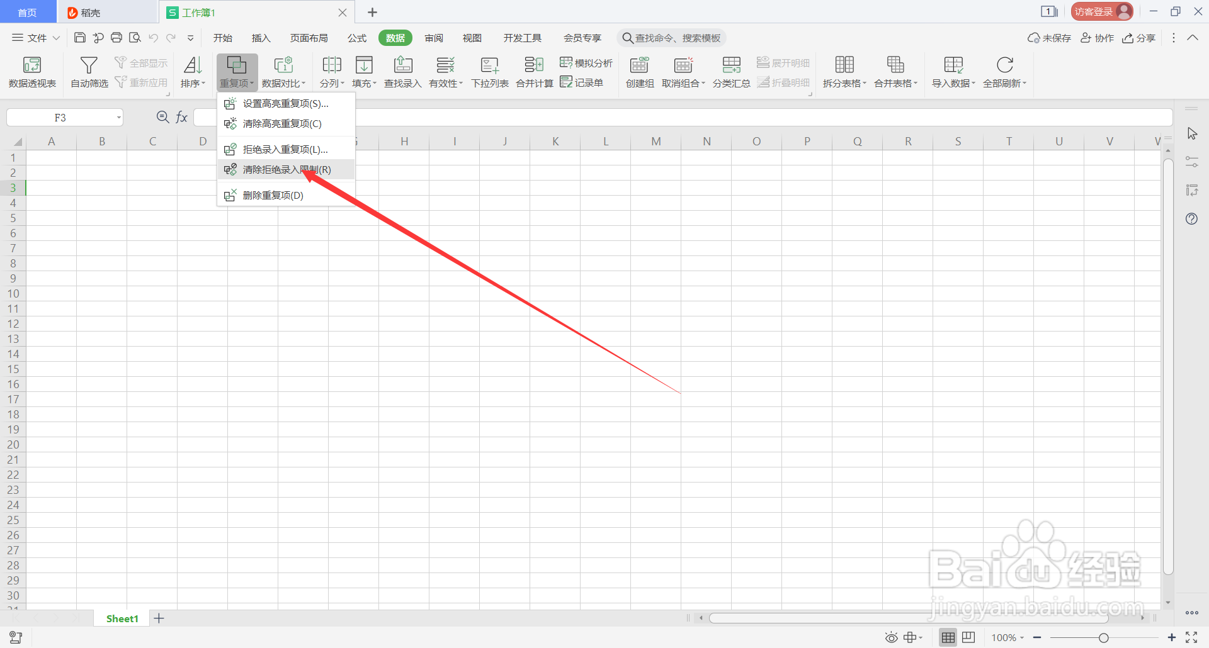Click the Save icon in quick toolbar
The height and width of the screenshot is (648, 1209).
80,38
